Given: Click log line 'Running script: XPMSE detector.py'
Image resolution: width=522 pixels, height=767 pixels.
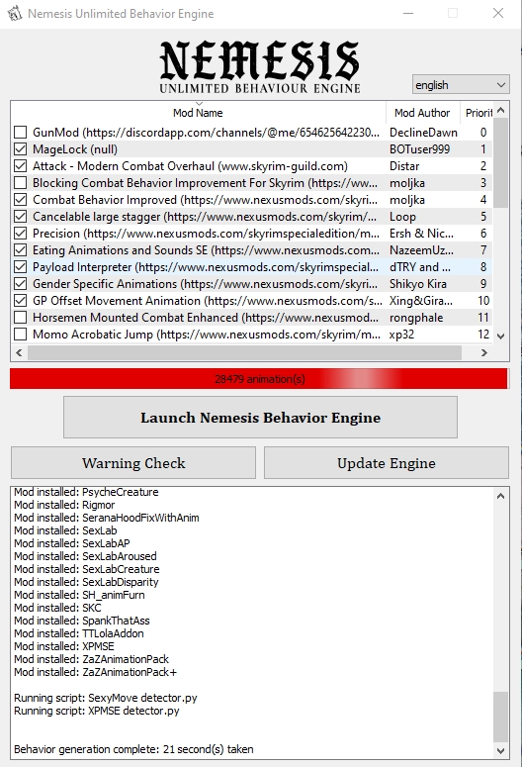Looking at the screenshot, I should click(x=97, y=711).
